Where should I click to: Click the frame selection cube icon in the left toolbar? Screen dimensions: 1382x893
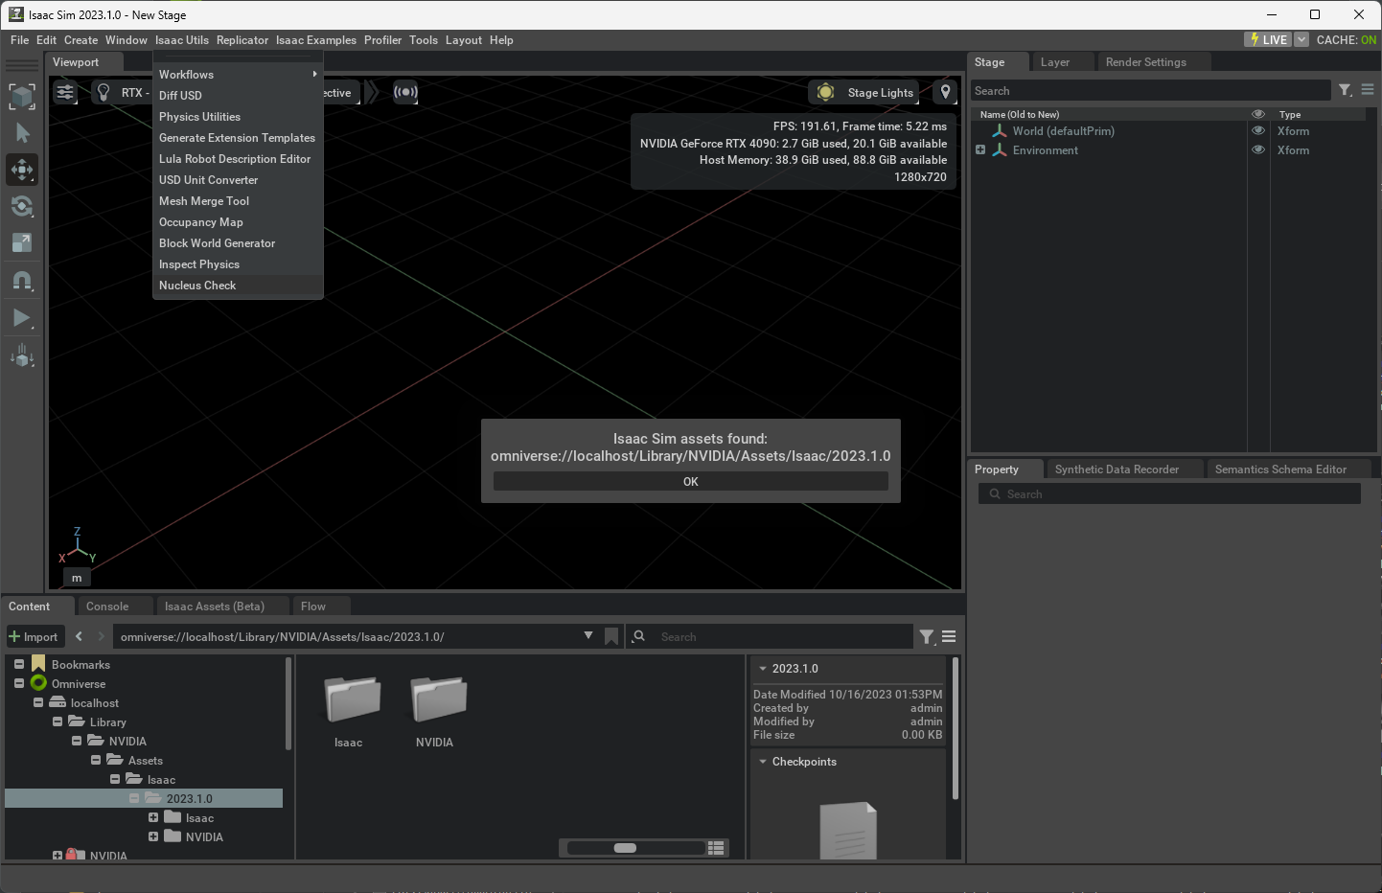click(x=22, y=96)
